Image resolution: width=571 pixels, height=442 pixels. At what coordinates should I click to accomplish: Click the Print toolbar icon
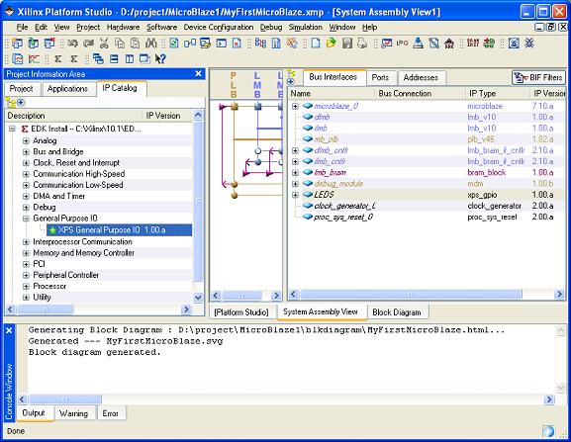pos(362,44)
